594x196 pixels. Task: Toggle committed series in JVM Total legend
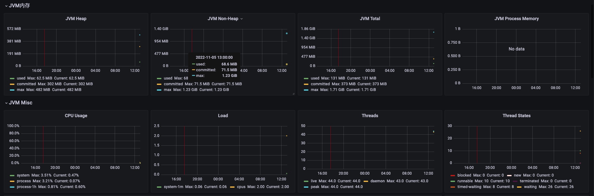click(x=320, y=84)
